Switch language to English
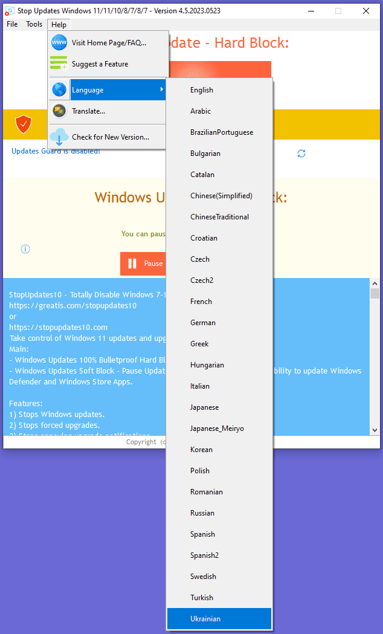This screenshot has width=383, height=634. click(219, 90)
